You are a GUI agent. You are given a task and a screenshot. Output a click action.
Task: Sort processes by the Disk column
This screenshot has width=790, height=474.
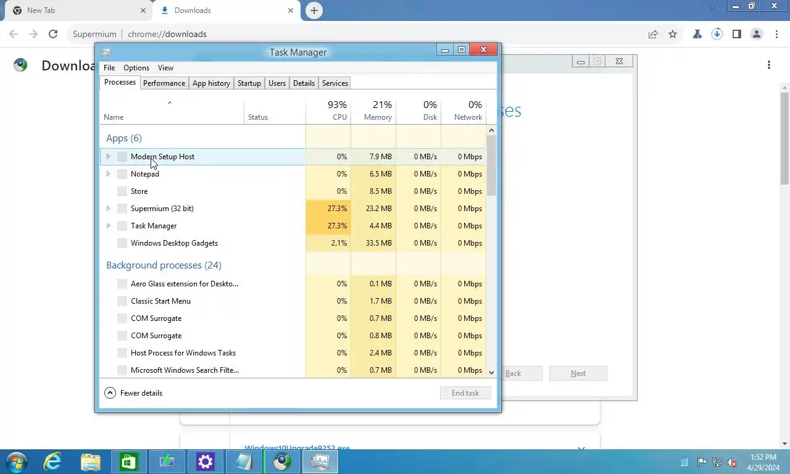(418, 110)
